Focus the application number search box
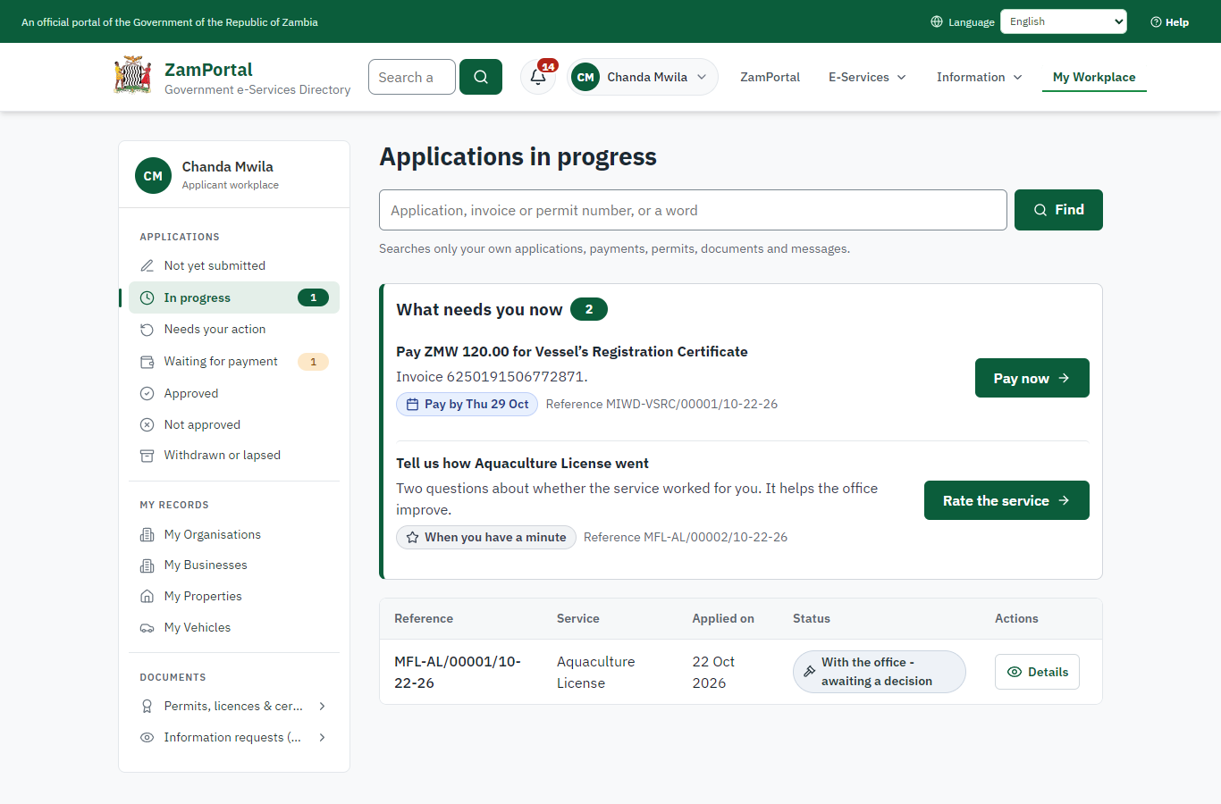 pos(693,210)
